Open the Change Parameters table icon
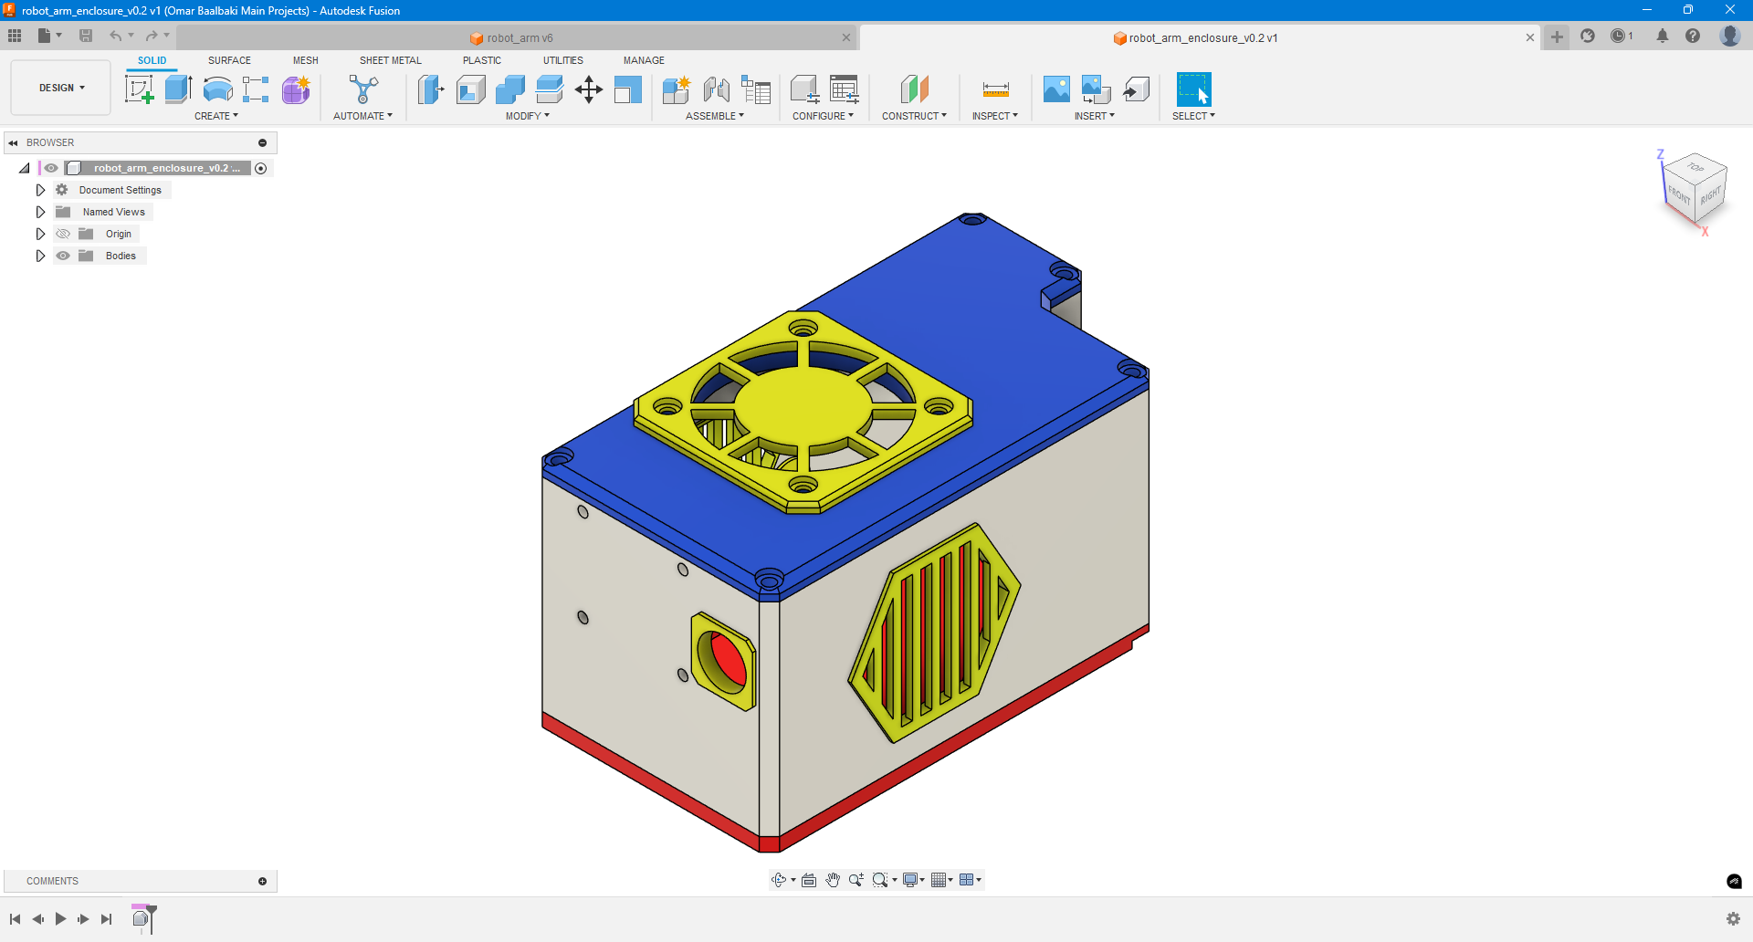Image resolution: width=1753 pixels, height=942 pixels. (845, 89)
